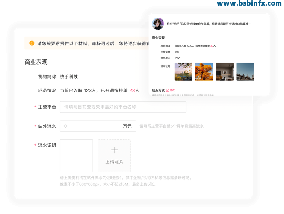Image resolution: width=284 pixels, height=214 pixels.
Task: Click the 成员情况 label in the form
Action: click(47, 90)
